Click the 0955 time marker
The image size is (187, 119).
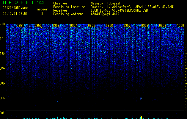pos(92,26)
